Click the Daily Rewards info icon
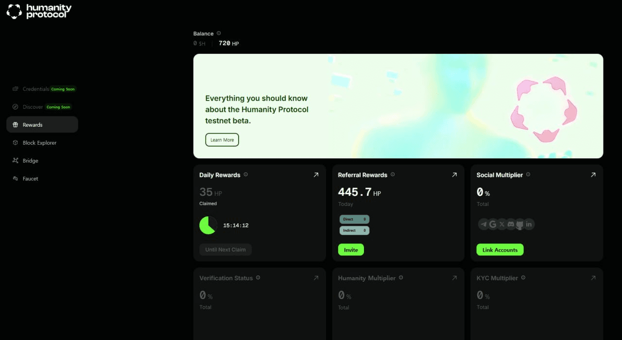The width and height of the screenshot is (622, 340). pyautogui.click(x=246, y=174)
